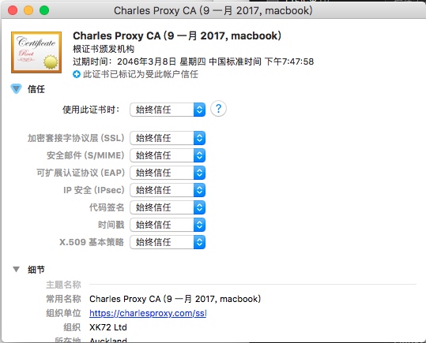Open the X.509 基本策略 dropdown

click(168, 242)
